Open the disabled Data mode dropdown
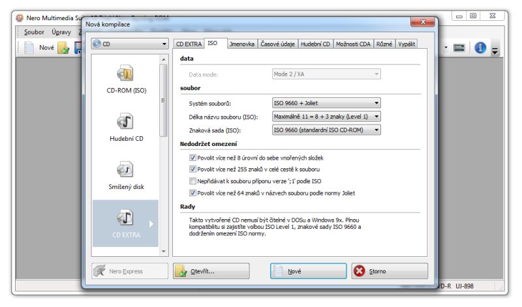This screenshot has height=307, width=522. pyautogui.click(x=326, y=74)
